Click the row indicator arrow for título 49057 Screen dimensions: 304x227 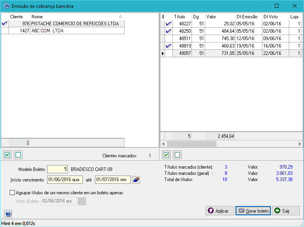[163, 53]
